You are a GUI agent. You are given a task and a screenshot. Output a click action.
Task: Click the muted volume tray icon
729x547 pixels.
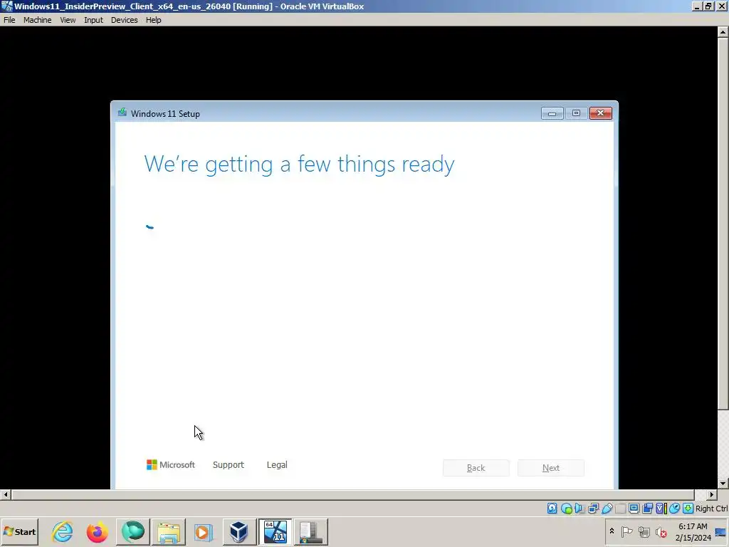661,531
